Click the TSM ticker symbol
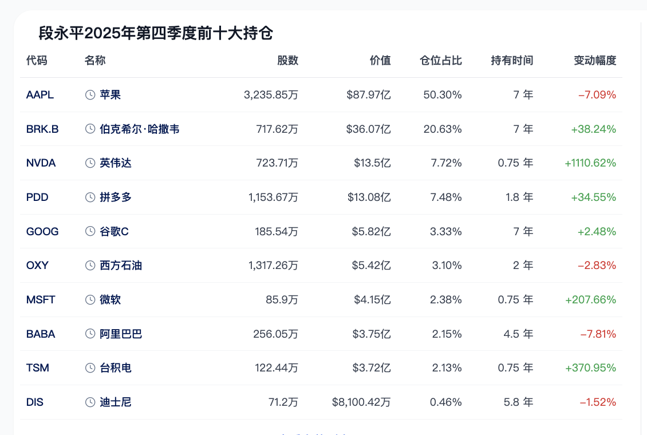This screenshot has width=647, height=435. point(38,368)
